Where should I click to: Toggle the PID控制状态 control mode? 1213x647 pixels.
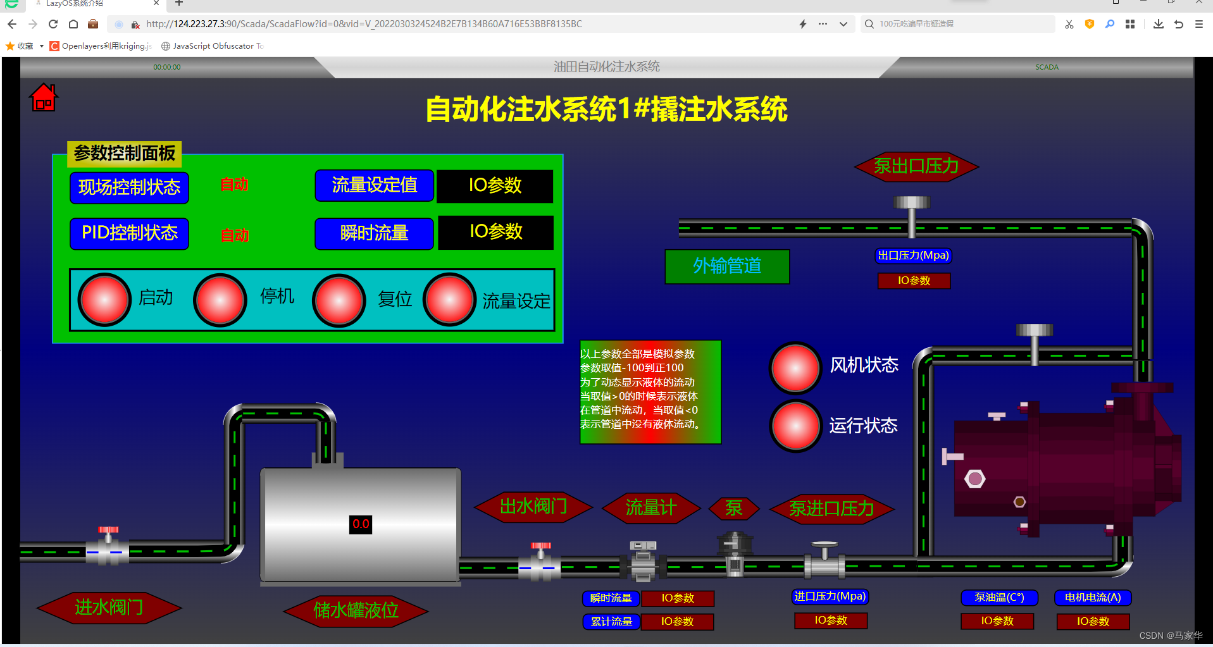pyautogui.click(x=128, y=233)
